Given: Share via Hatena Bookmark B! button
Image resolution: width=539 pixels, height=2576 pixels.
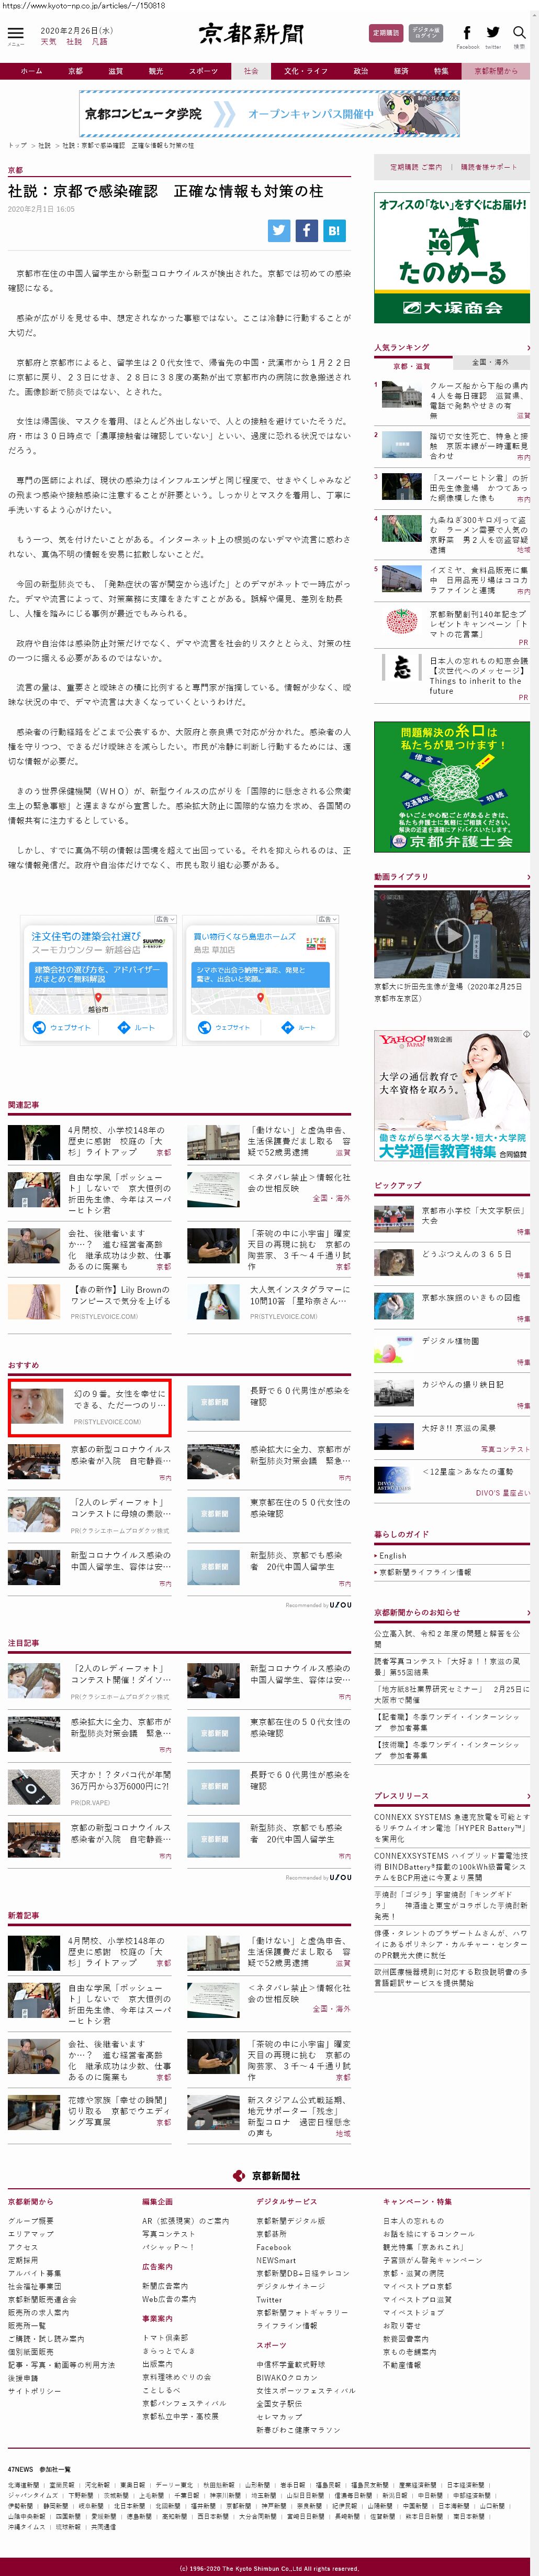Looking at the screenshot, I should [x=334, y=230].
